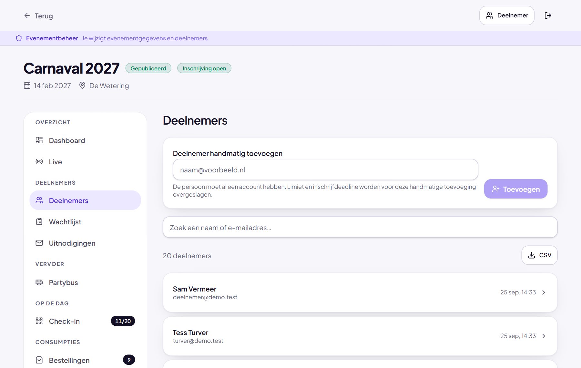Click the add-person icon on Toevoegen button

(x=495, y=189)
